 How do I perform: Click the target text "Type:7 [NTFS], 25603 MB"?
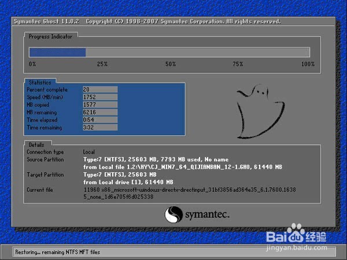120,174
